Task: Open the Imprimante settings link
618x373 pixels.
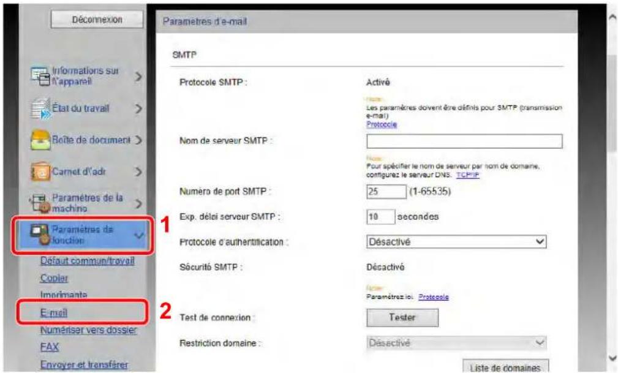Action: pyautogui.click(x=64, y=295)
